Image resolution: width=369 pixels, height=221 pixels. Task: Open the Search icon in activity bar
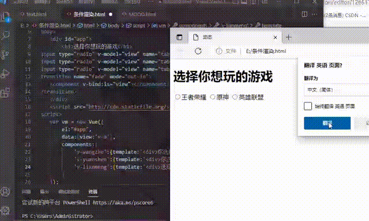(5, 35)
